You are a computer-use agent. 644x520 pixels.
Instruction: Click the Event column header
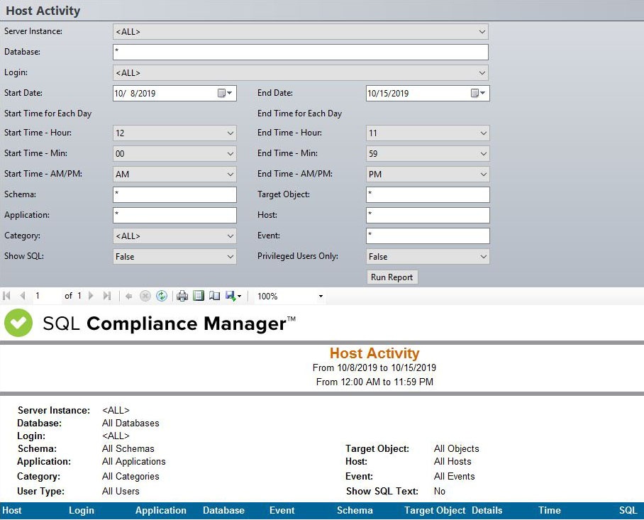[282, 510]
